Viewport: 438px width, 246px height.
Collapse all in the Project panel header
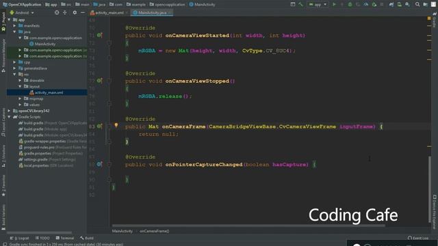pyautogui.click(x=65, y=12)
